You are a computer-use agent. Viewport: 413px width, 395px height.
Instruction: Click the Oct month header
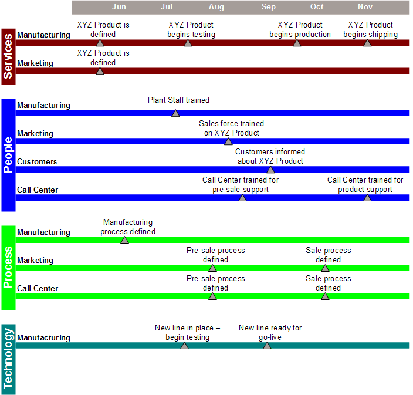click(x=317, y=7)
